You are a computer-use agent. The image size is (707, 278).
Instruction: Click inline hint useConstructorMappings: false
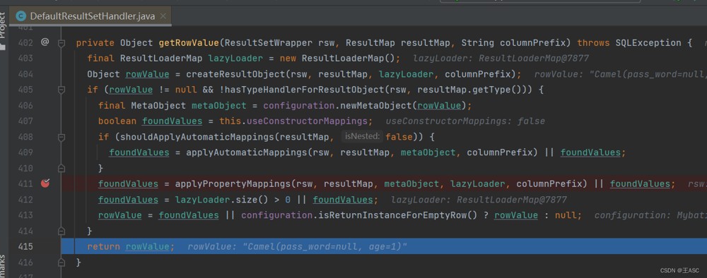coord(465,121)
